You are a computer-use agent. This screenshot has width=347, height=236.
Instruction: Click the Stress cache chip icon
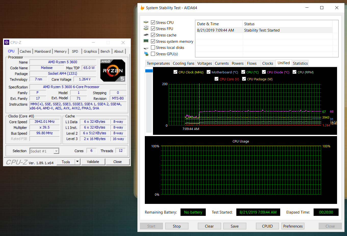coord(146,35)
